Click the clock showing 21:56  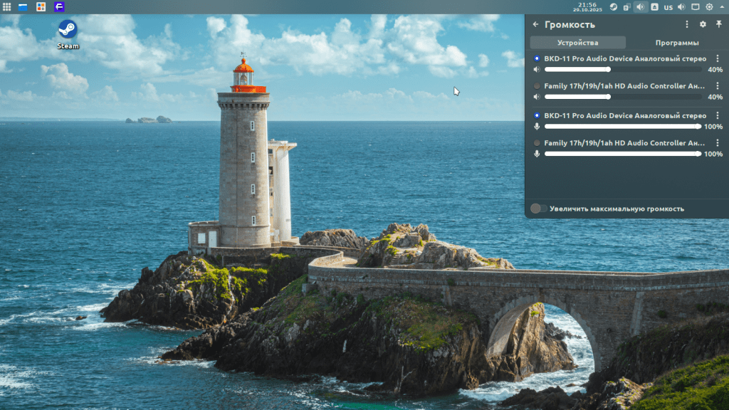click(x=587, y=6)
